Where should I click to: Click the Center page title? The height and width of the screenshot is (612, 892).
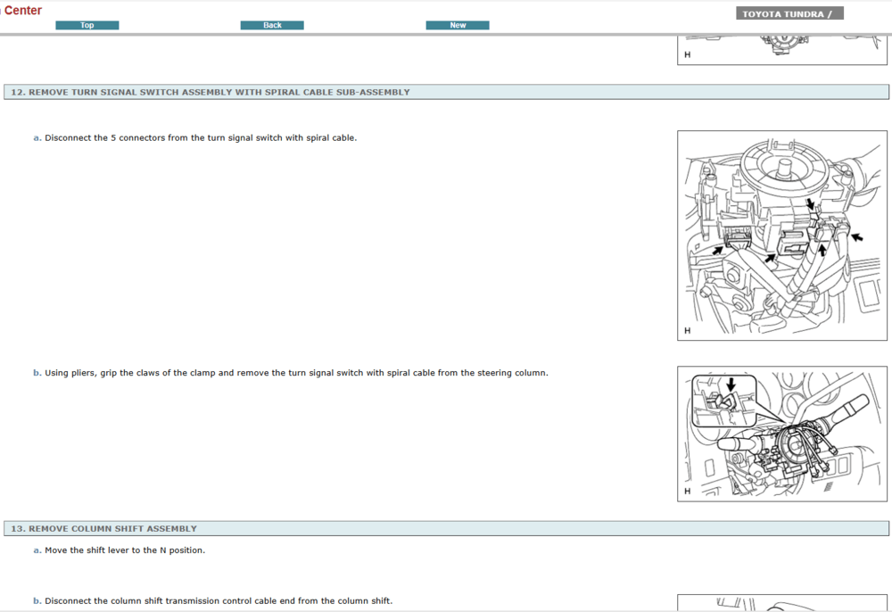click(x=22, y=10)
